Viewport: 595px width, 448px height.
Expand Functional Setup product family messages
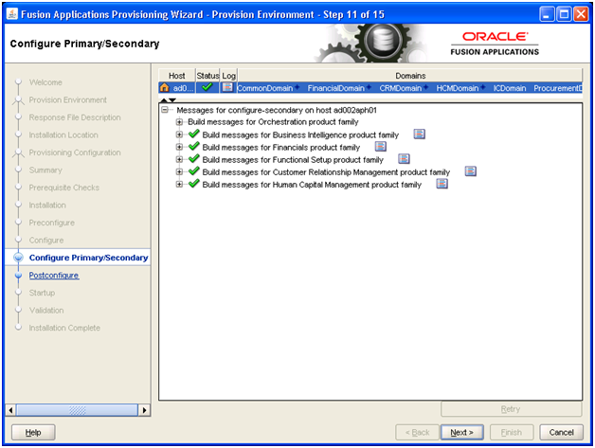click(x=179, y=159)
